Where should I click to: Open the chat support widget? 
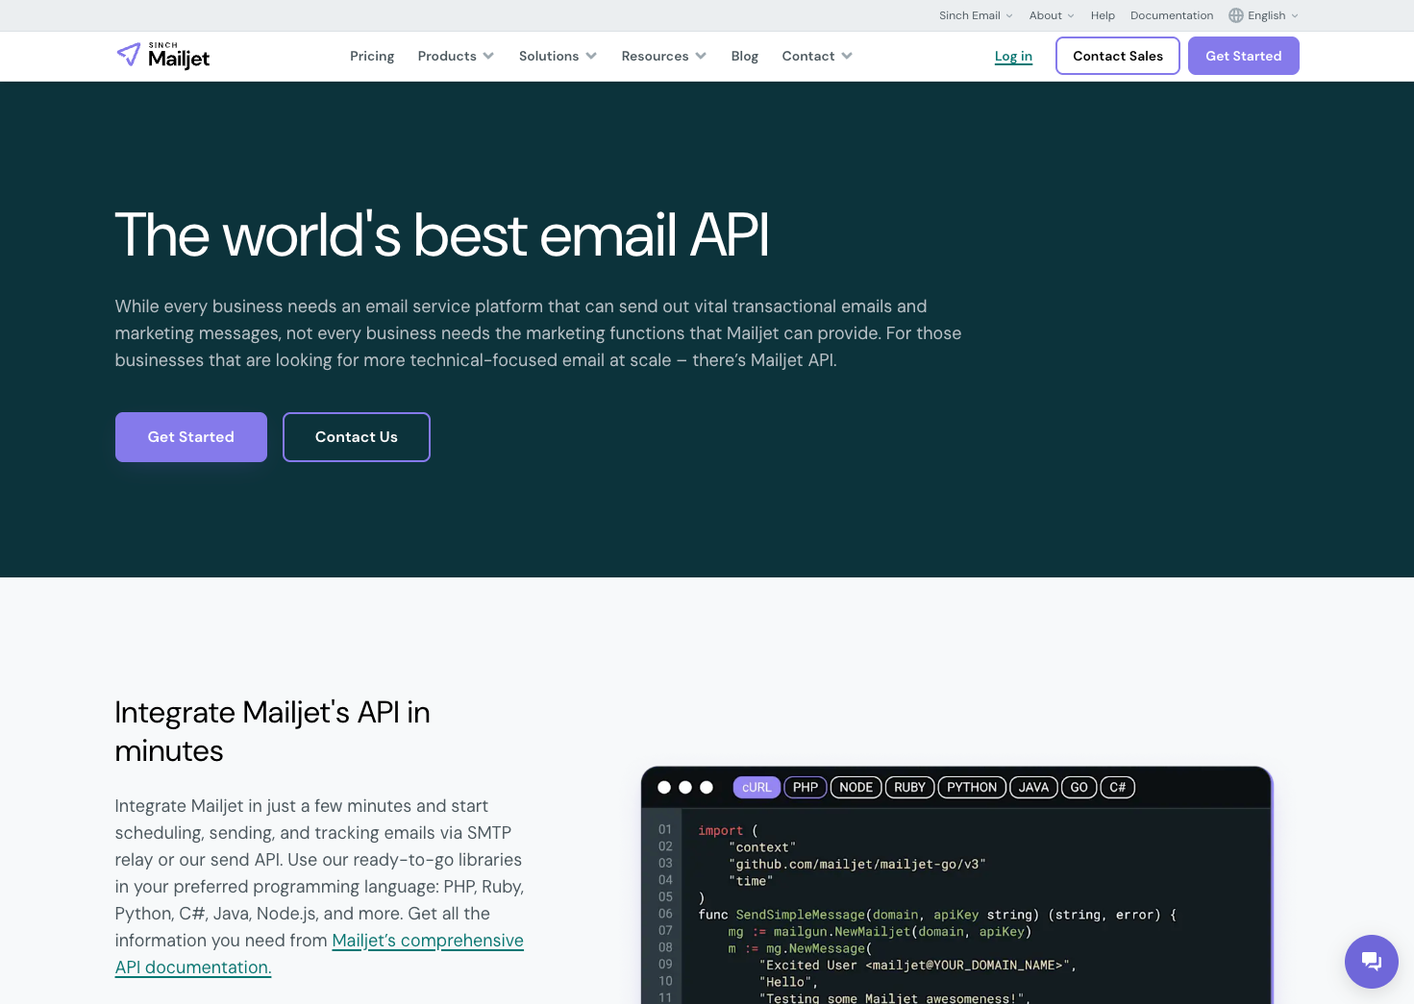[1371, 961]
